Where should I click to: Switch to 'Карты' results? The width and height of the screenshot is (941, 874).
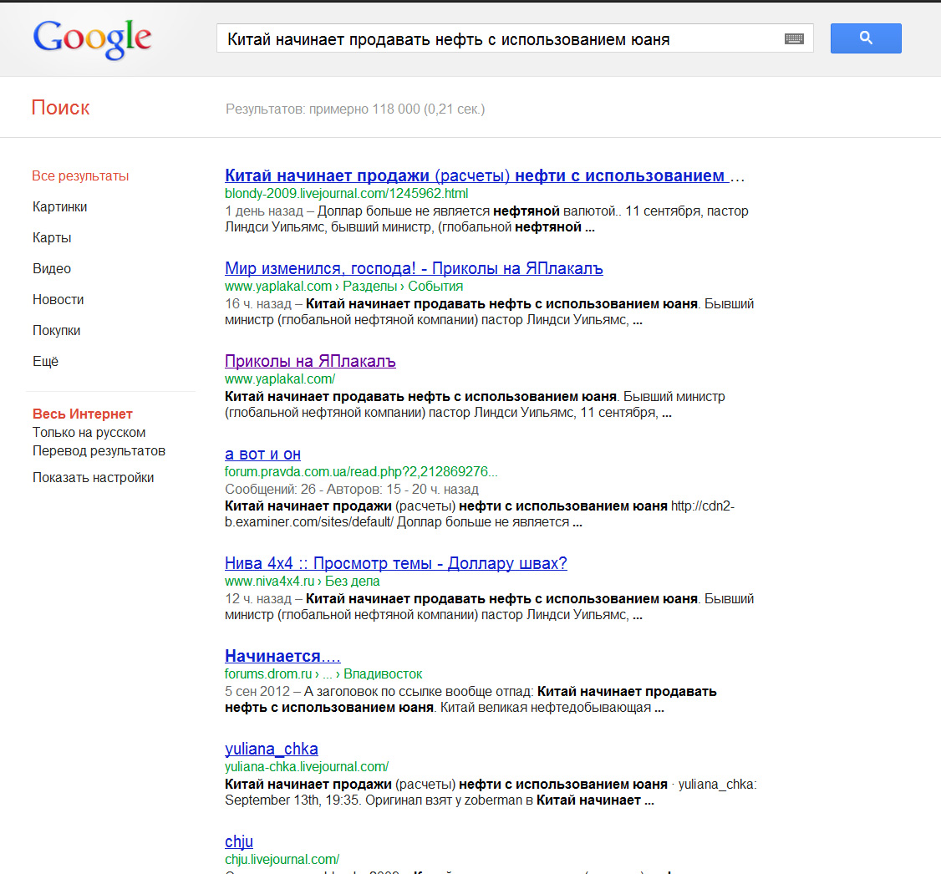click(x=52, y=238)
